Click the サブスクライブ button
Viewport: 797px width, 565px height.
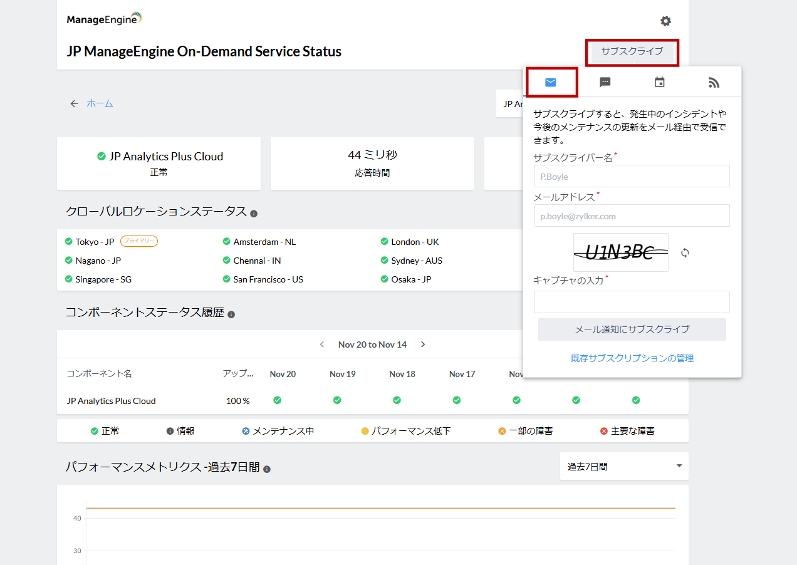(x=632, y=51)
